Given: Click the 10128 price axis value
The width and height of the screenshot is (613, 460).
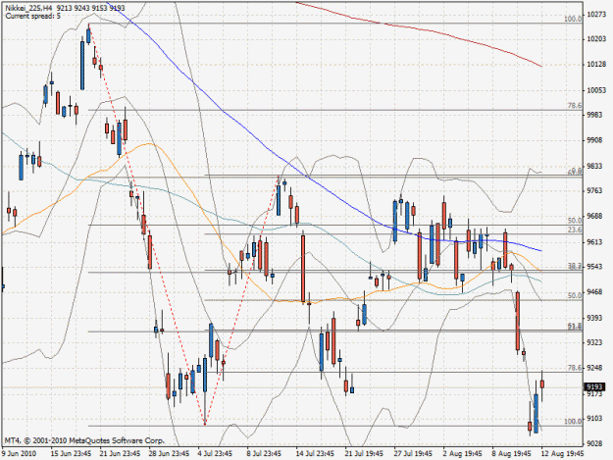Looking at the screenshot, I should coord(596,64).
